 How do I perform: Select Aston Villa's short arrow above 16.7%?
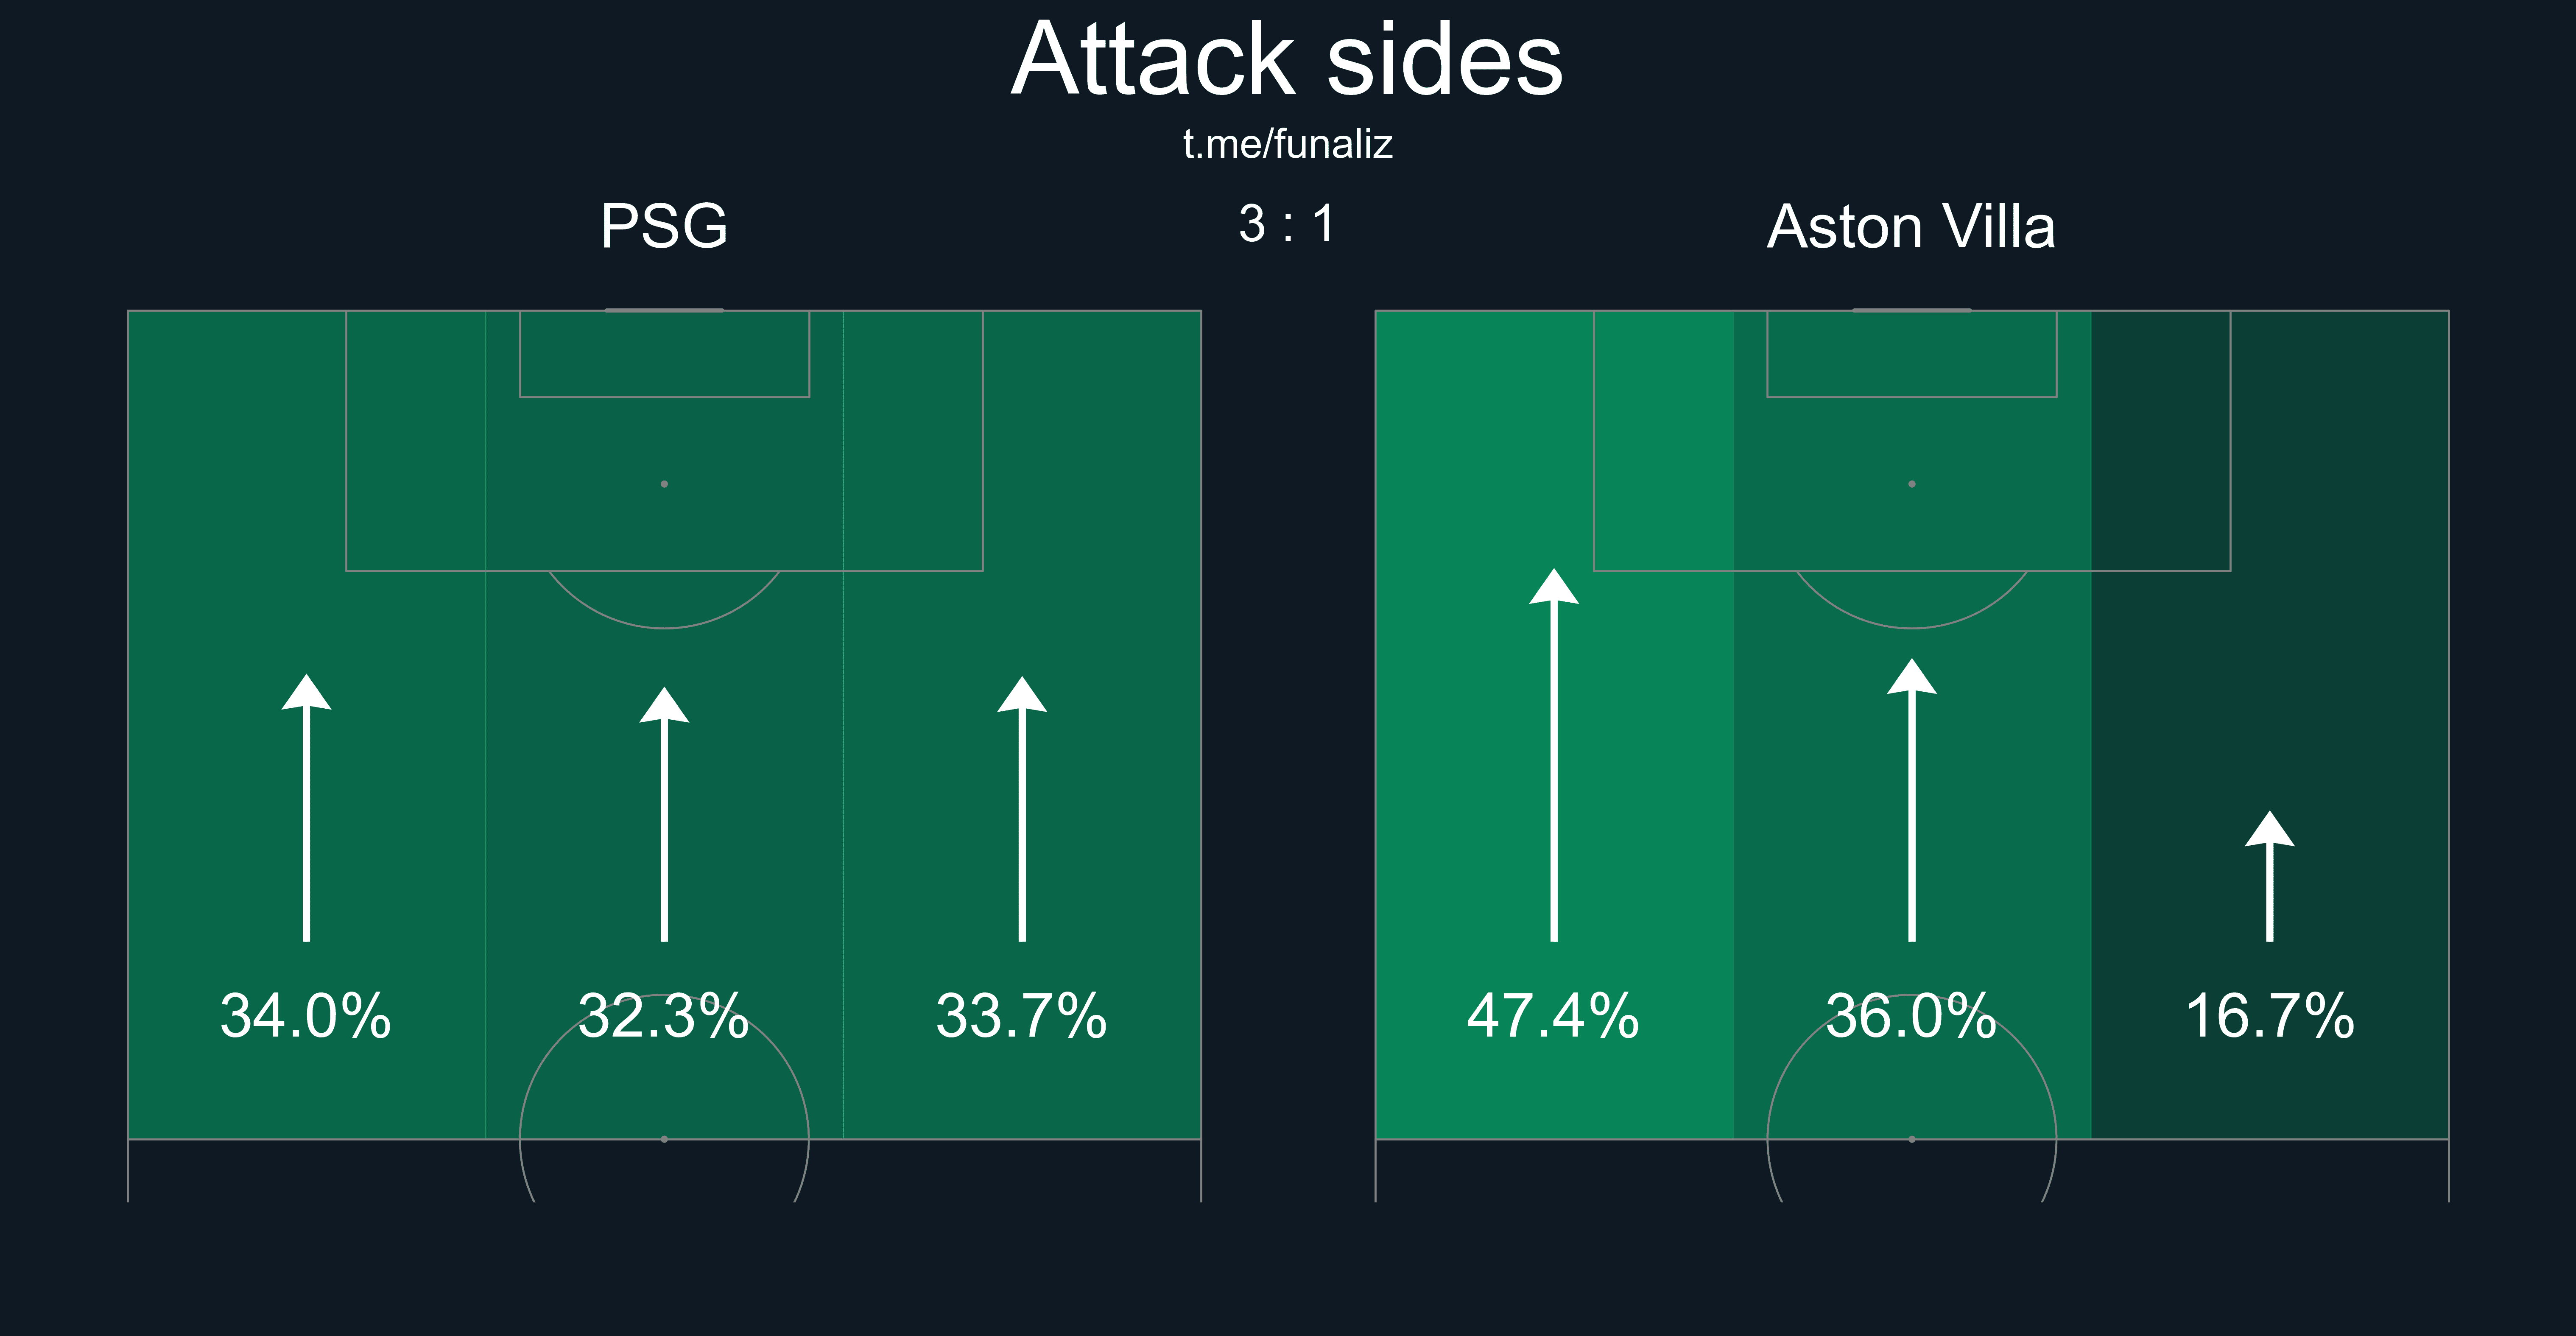click(x=2270, y=876)
